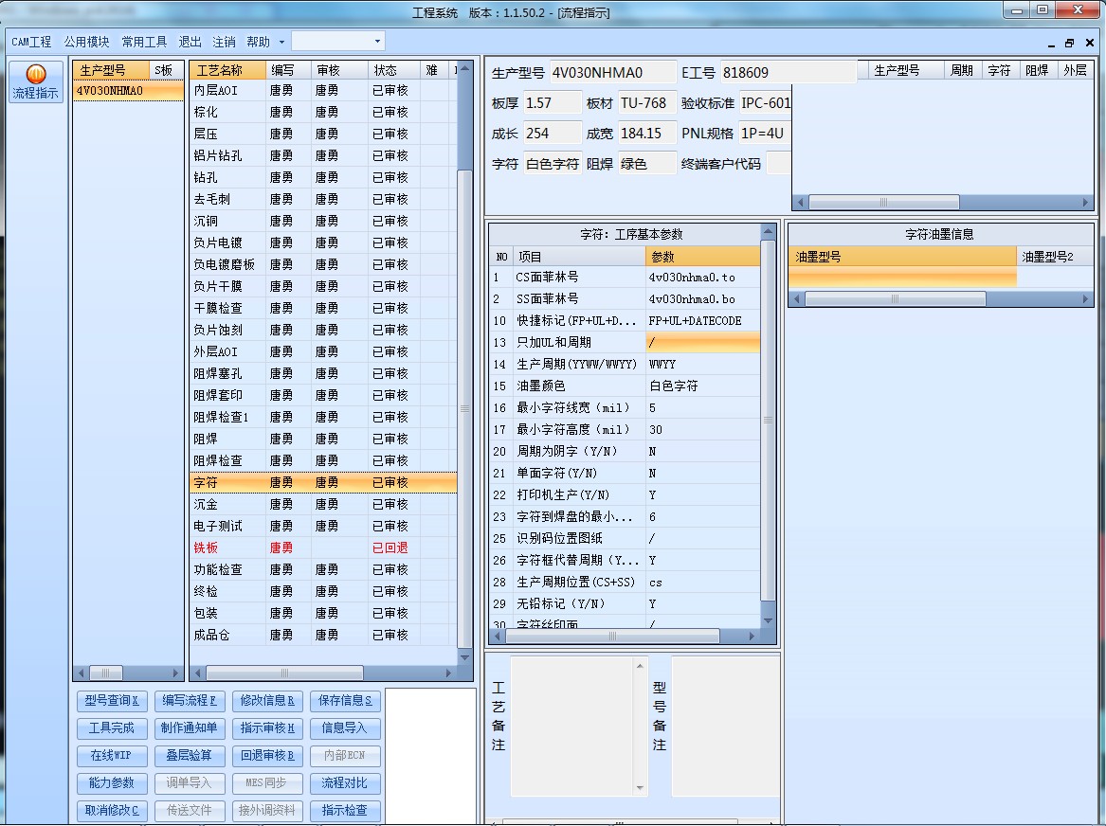
Task: Open the empty combo box in menu bar
Action: [338, 41]
